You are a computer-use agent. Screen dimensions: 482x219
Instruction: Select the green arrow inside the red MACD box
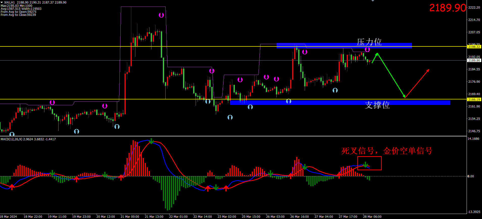click(365, 165)
